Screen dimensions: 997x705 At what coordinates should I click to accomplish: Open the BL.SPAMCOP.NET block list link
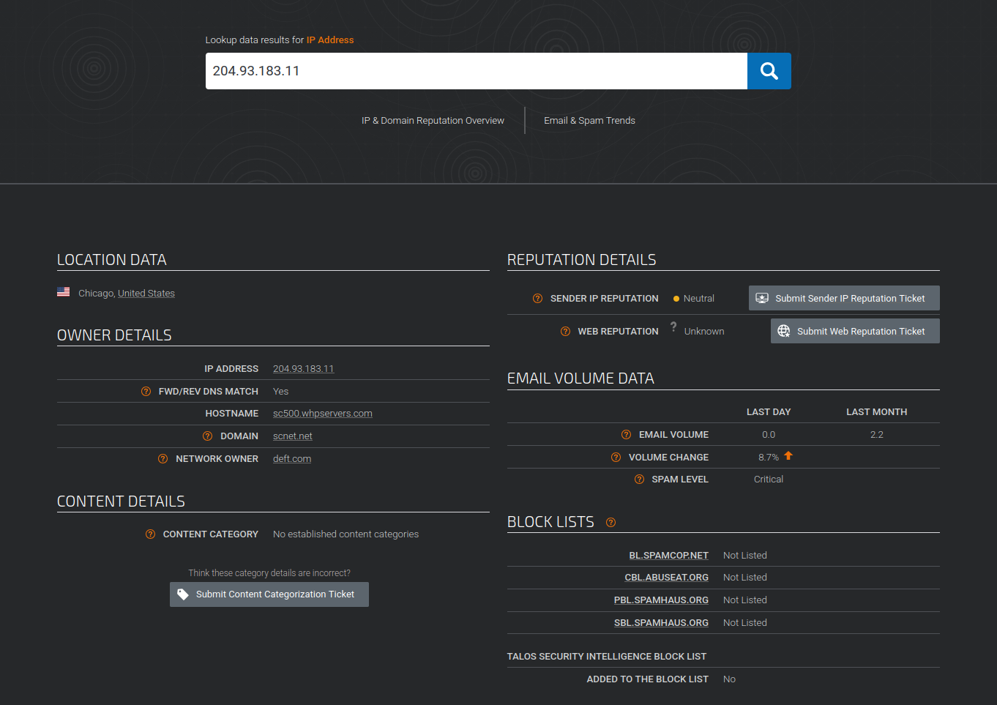coord(668,555)
